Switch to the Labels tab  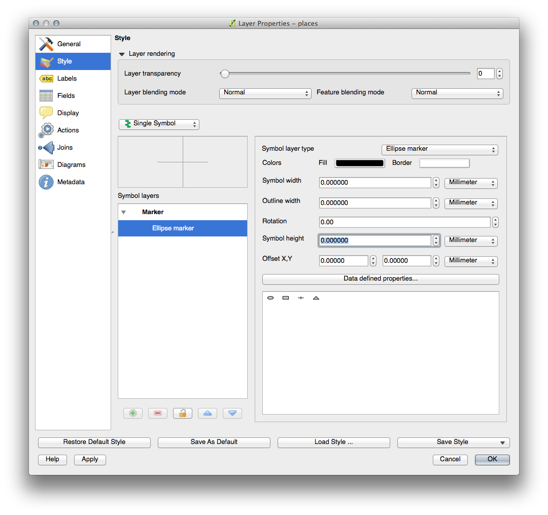click(67, 79)
